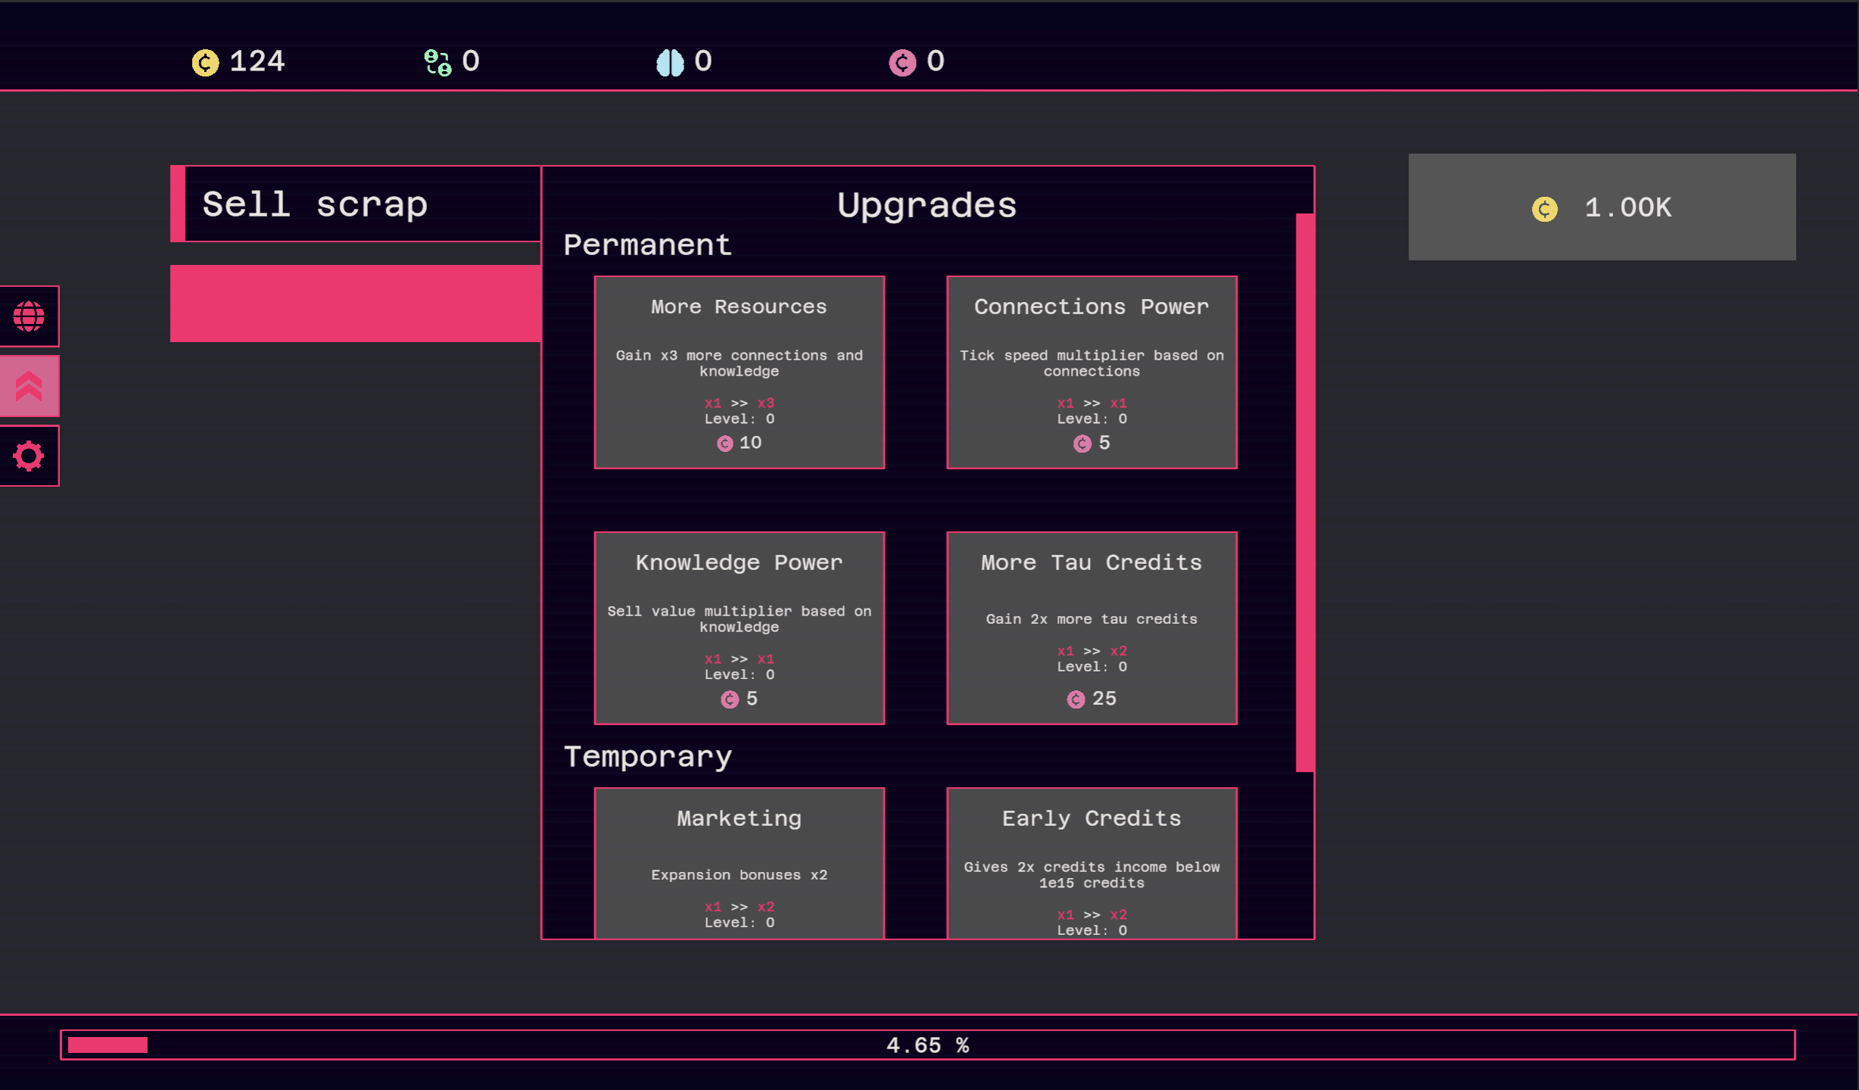Click 'Level: 0' on More Tau Credits card
The height and width of the screenshot is (1090, 1859).
coord(1092,667)
